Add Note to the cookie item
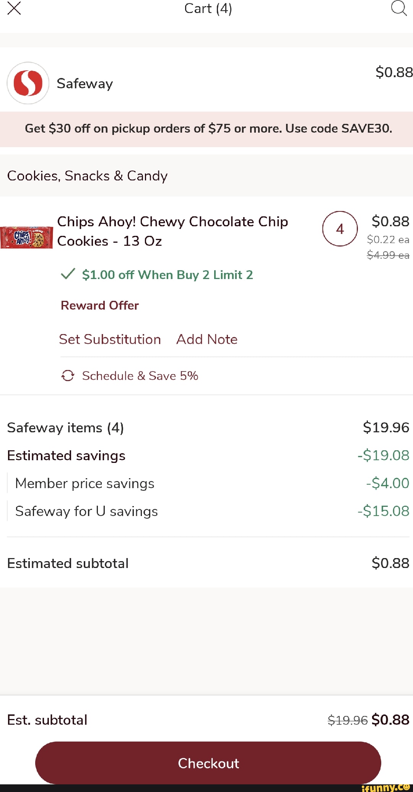 coord(207,339)
